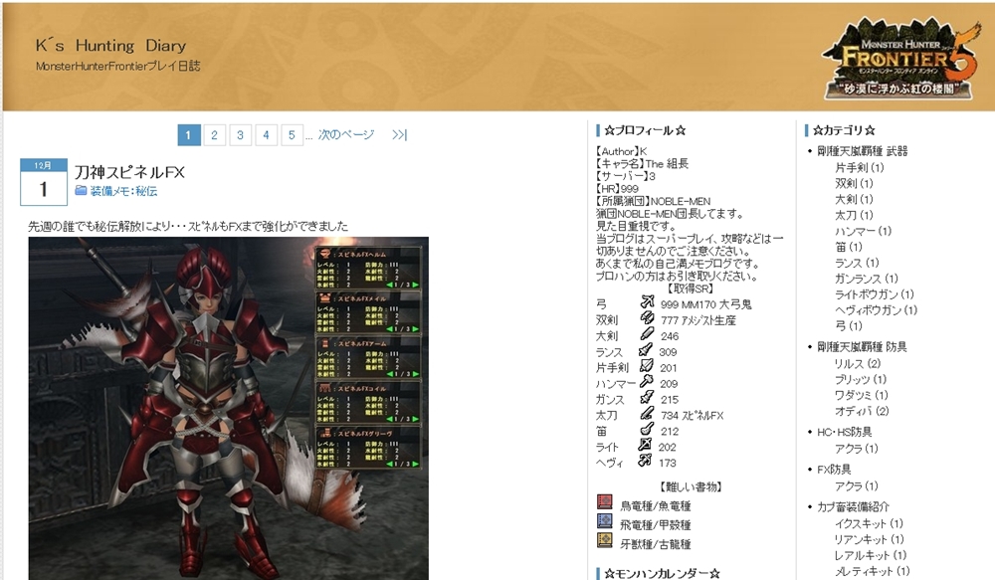Open メレティキット (1) category

click(873, 571)
